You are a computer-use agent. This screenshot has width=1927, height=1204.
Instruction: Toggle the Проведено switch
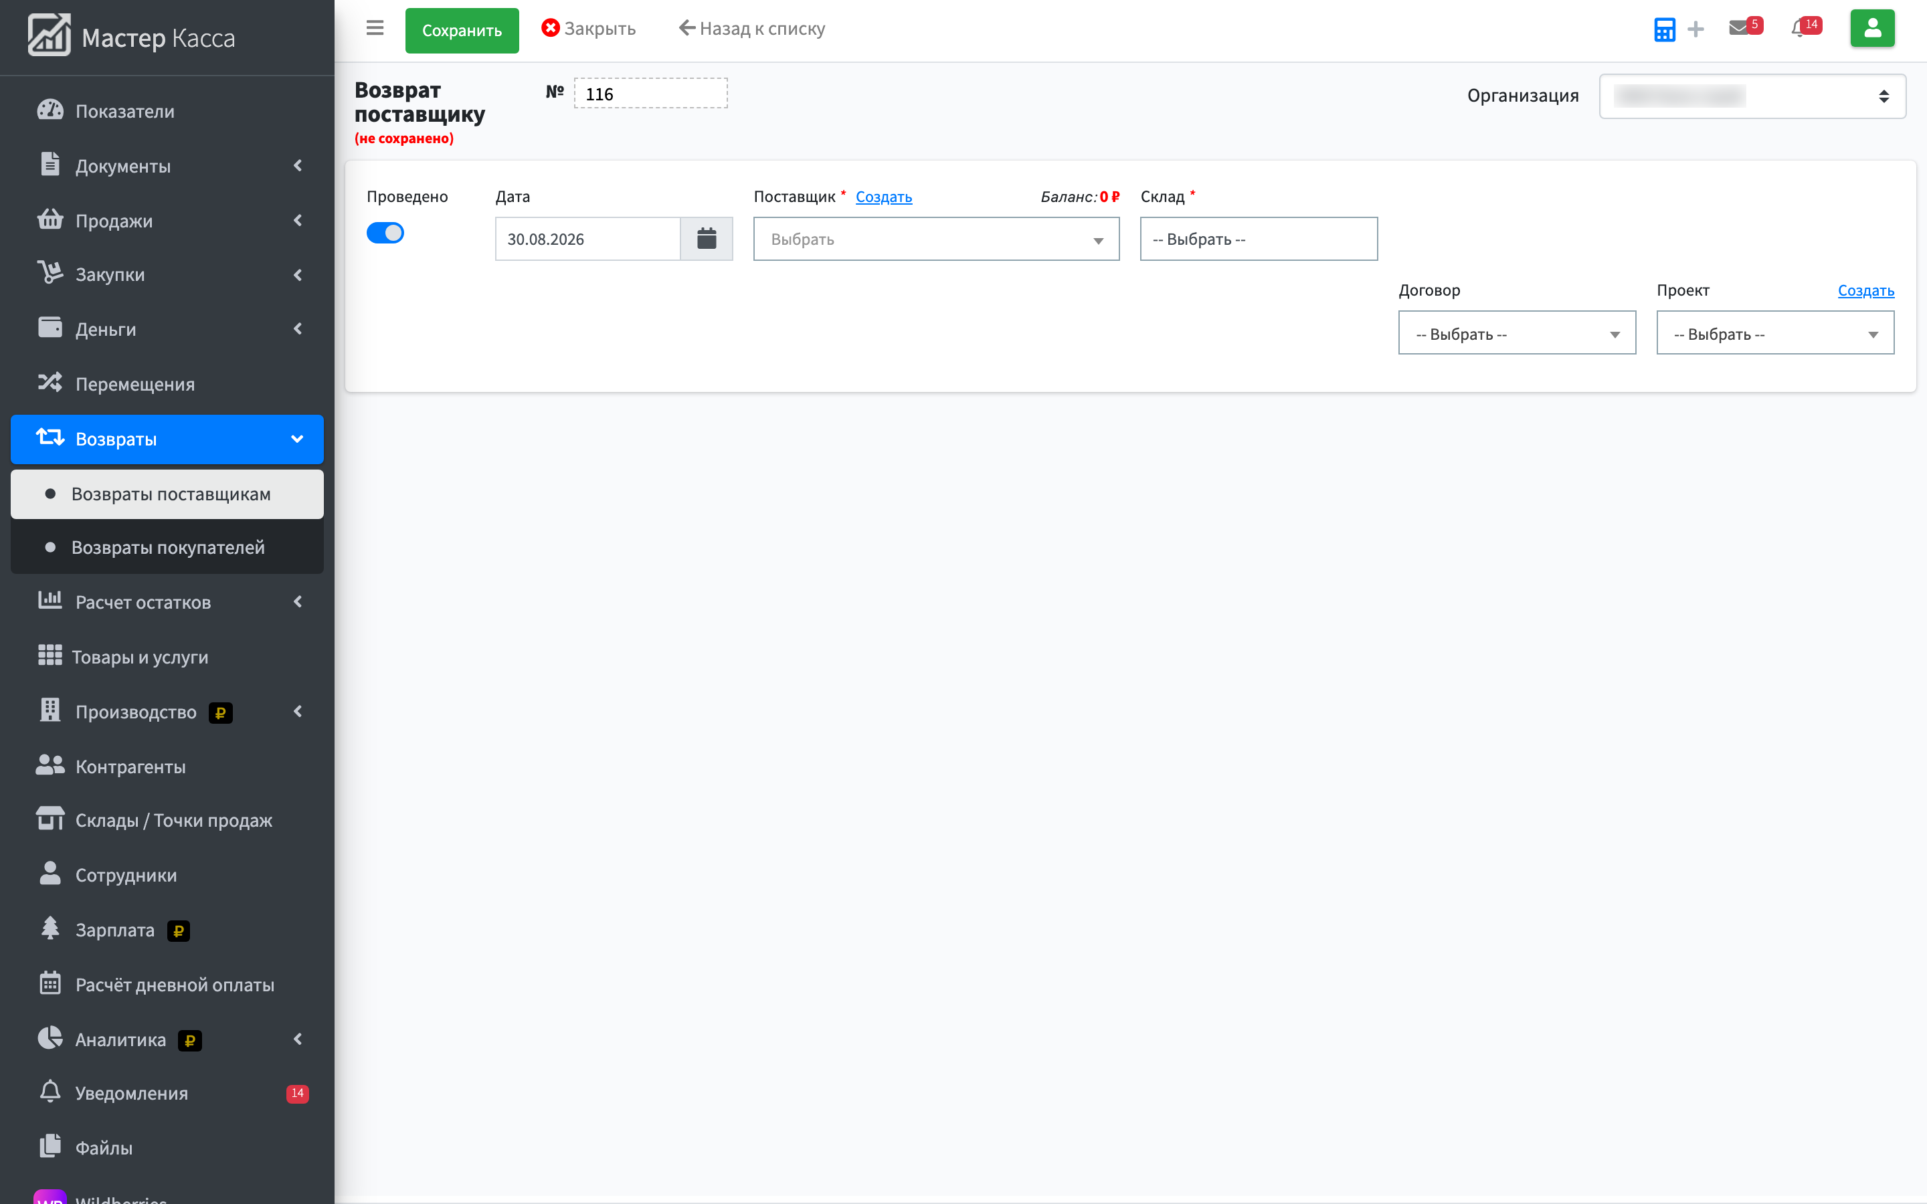click(x=385, y=233)
